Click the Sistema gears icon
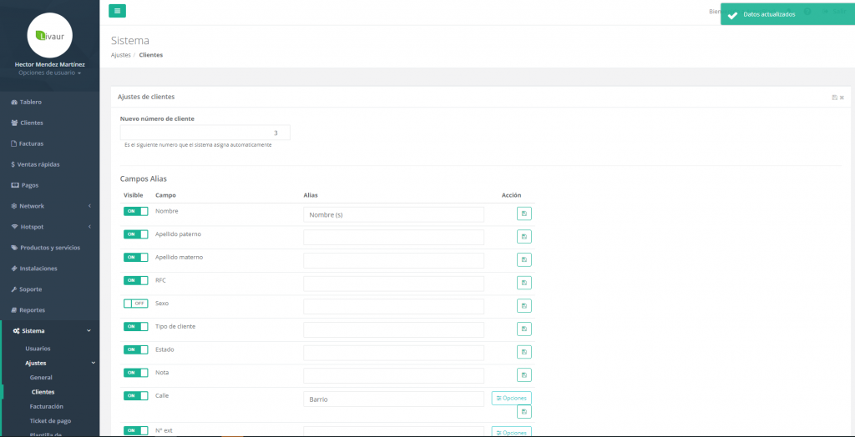Viewport: 855px width, 437px height. tap(17, 331)
